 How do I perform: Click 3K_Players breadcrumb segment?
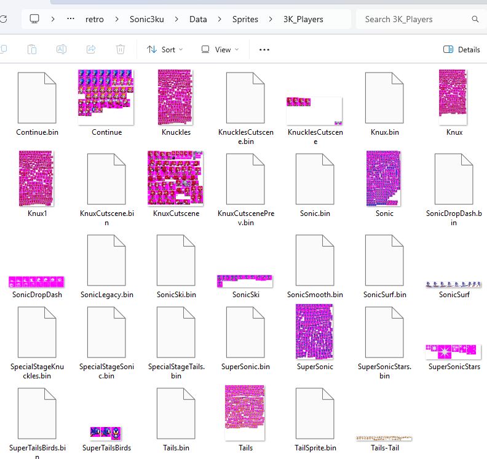click(303, 19)
